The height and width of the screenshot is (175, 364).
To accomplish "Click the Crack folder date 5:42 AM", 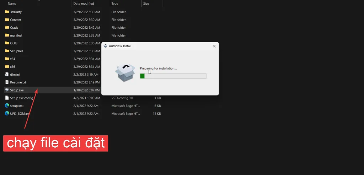I will [87, 28].
